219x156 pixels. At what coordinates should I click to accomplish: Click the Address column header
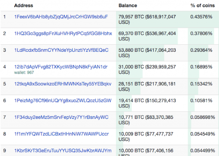tap(24, 5)
